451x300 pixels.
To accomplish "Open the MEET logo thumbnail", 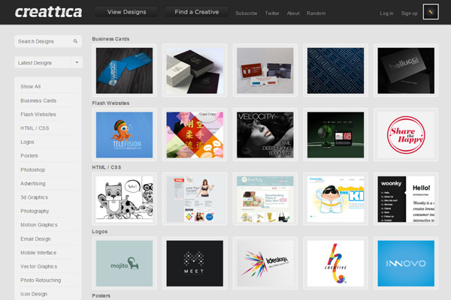I will pyautogui.click(x=195, y=263).
